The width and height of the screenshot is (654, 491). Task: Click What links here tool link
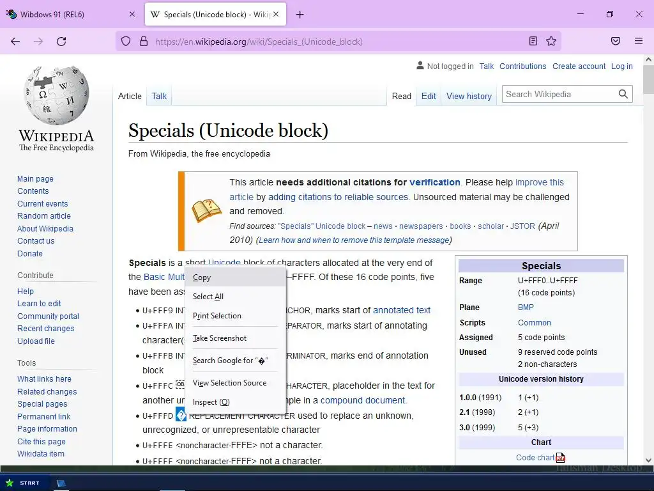click(x=44, y=378)
